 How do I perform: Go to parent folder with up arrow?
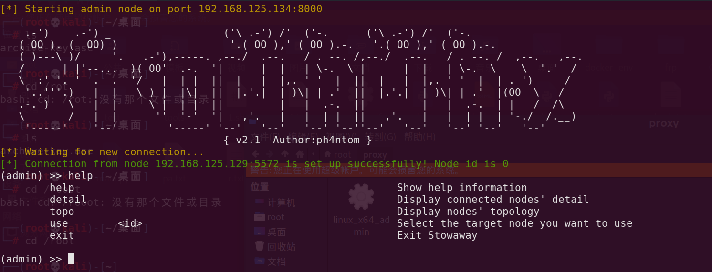coord(285,154)
